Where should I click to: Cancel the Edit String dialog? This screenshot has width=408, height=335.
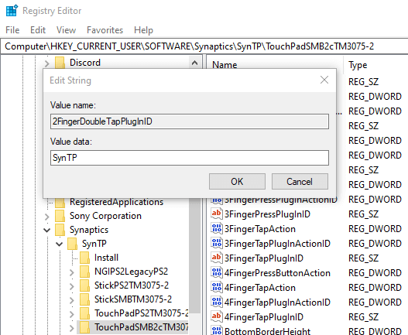pyautogui.click(x=300, y=181)
